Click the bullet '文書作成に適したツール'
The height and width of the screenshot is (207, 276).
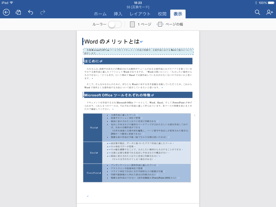point(123,115)
